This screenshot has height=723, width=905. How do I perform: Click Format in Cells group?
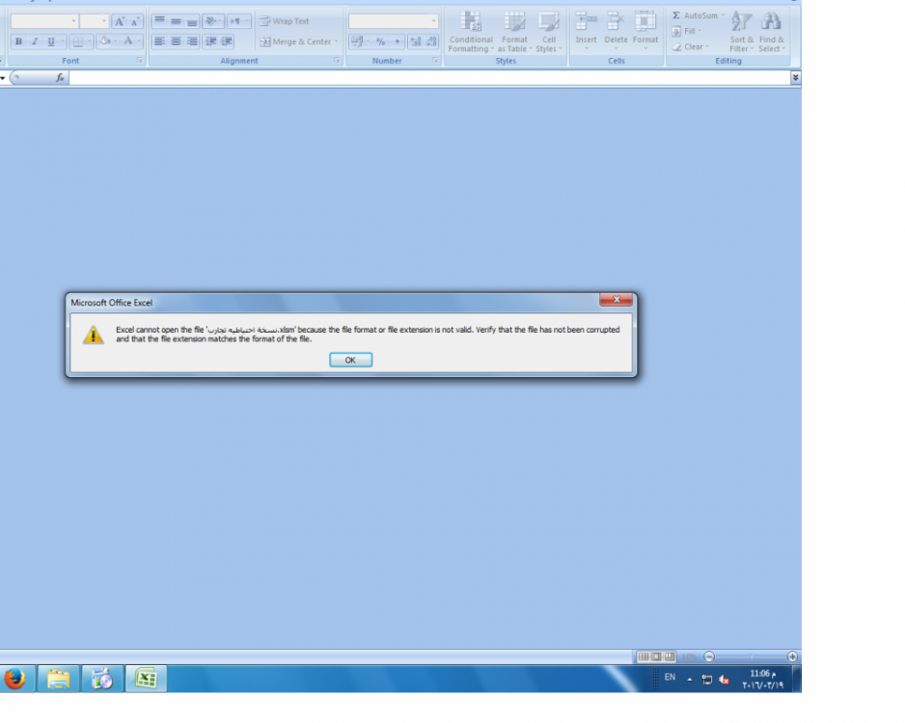click(x=645, y=31)
